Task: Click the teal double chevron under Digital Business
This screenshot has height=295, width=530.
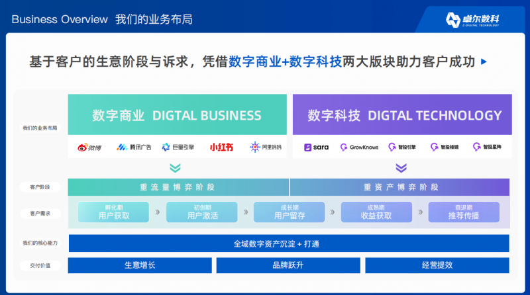Action: 175,168
